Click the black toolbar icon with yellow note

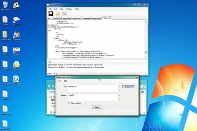coord(51,13)
